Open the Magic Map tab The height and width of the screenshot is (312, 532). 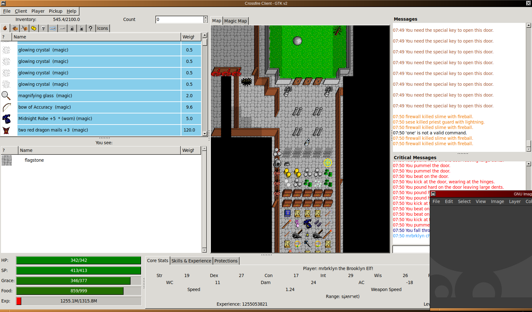[x=235, y=21]
